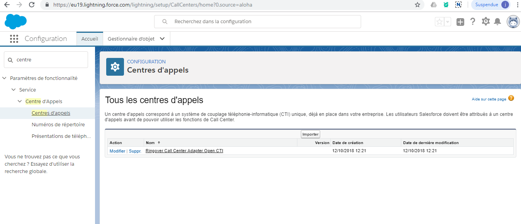
Task: Sort by the Nom column header
Action: tap(151, 143)
